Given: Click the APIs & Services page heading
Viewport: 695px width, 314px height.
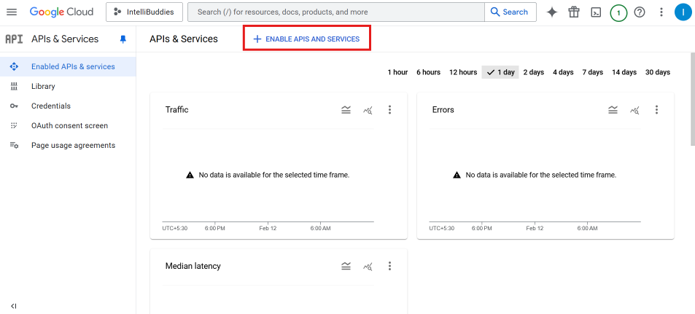Looking at the screenshot, I should tap(184, 39).
